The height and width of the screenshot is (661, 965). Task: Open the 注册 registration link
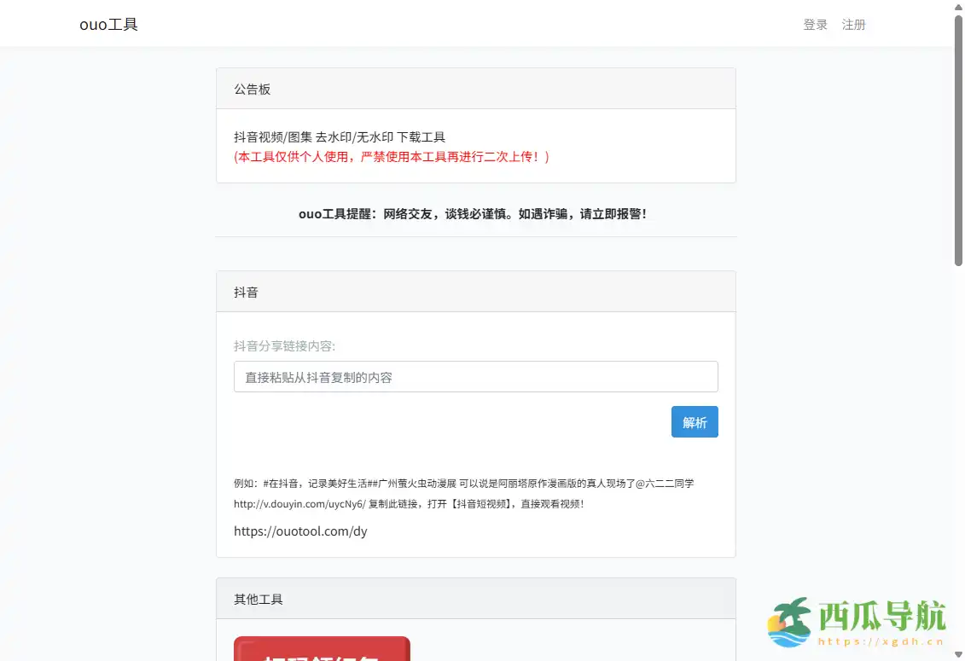(854, 25)
